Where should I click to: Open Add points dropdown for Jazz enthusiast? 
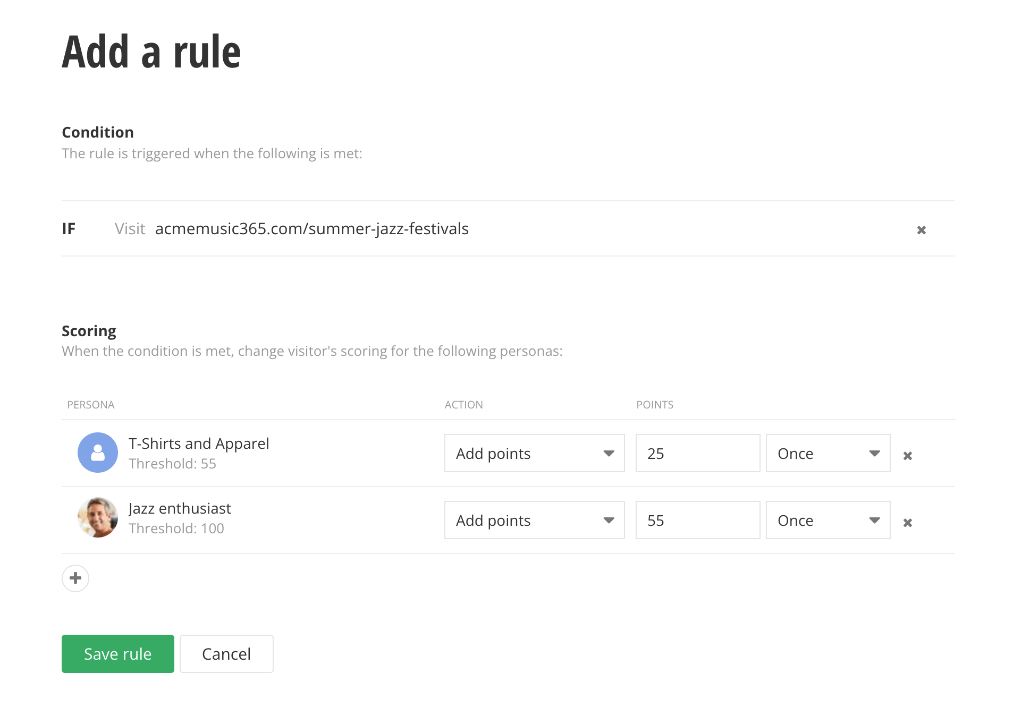(x=534, y=520)
